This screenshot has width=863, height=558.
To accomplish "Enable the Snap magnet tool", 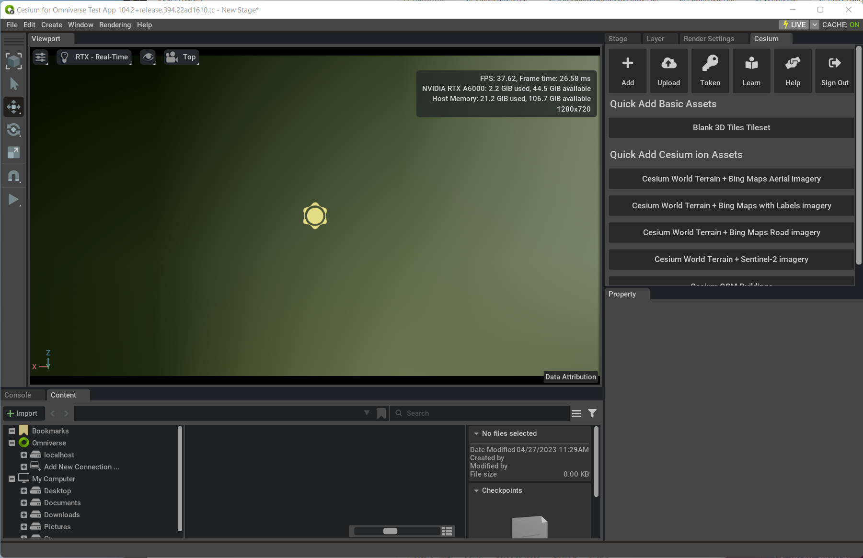I will 13,176.
